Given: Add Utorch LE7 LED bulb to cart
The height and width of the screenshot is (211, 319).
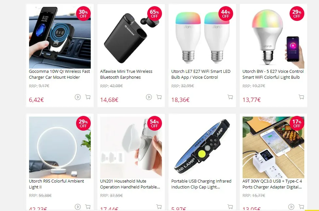Looking at the screenshot, I should [x=230, y=97].
